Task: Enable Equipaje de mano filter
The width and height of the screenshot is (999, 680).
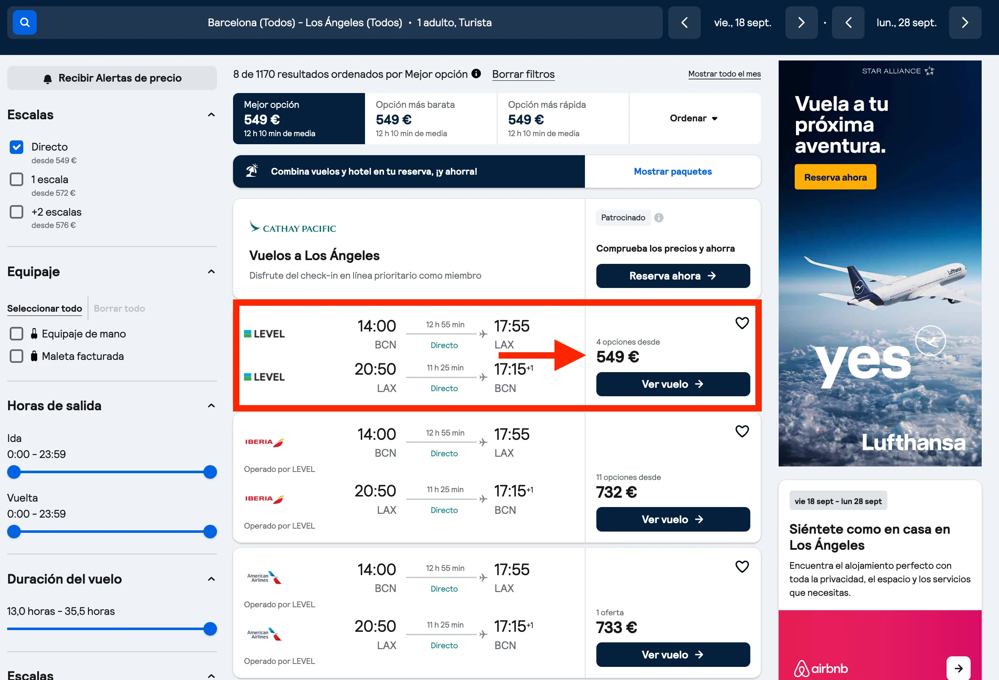Action: (x=16, y=334)
